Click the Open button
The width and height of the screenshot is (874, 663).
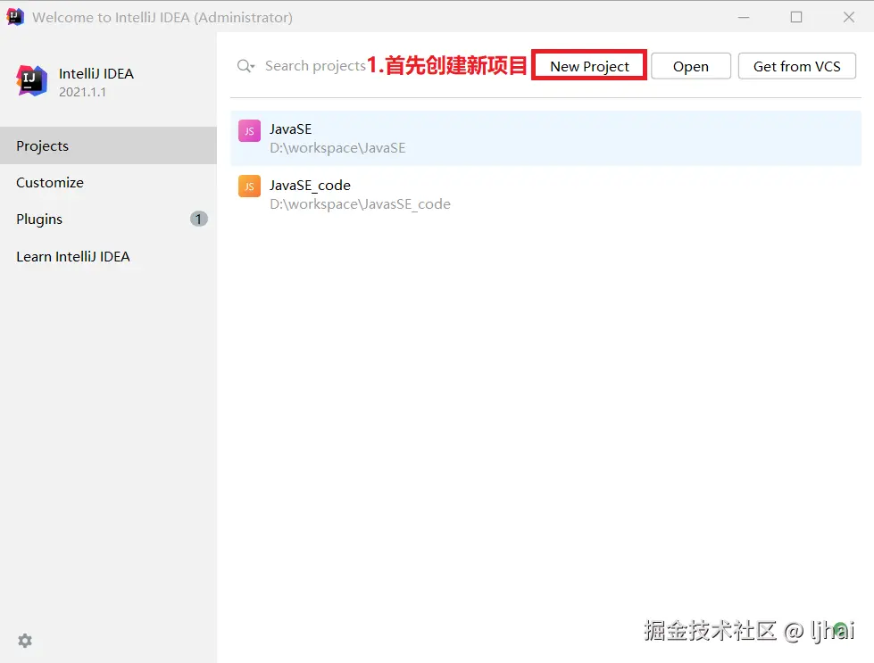[691, 66]
